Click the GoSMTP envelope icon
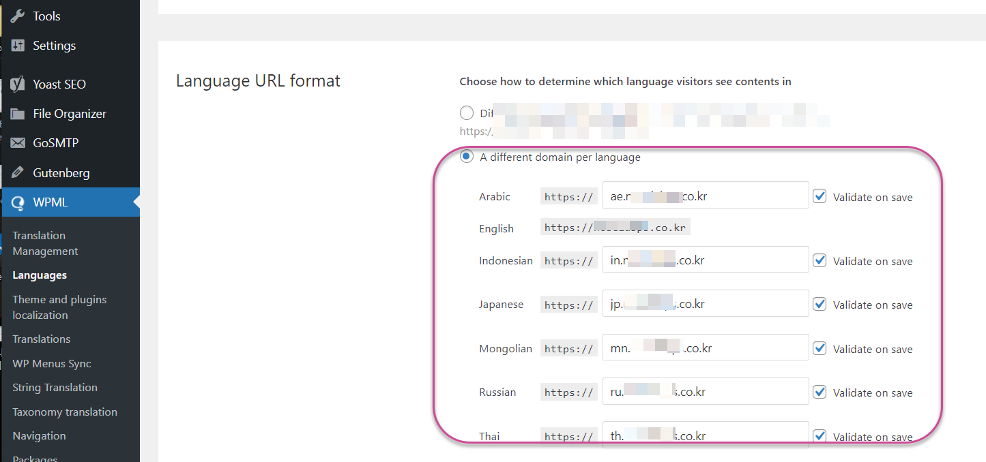Image resolution: width=986 pixels, height=462 pixels. click(18, 143)
